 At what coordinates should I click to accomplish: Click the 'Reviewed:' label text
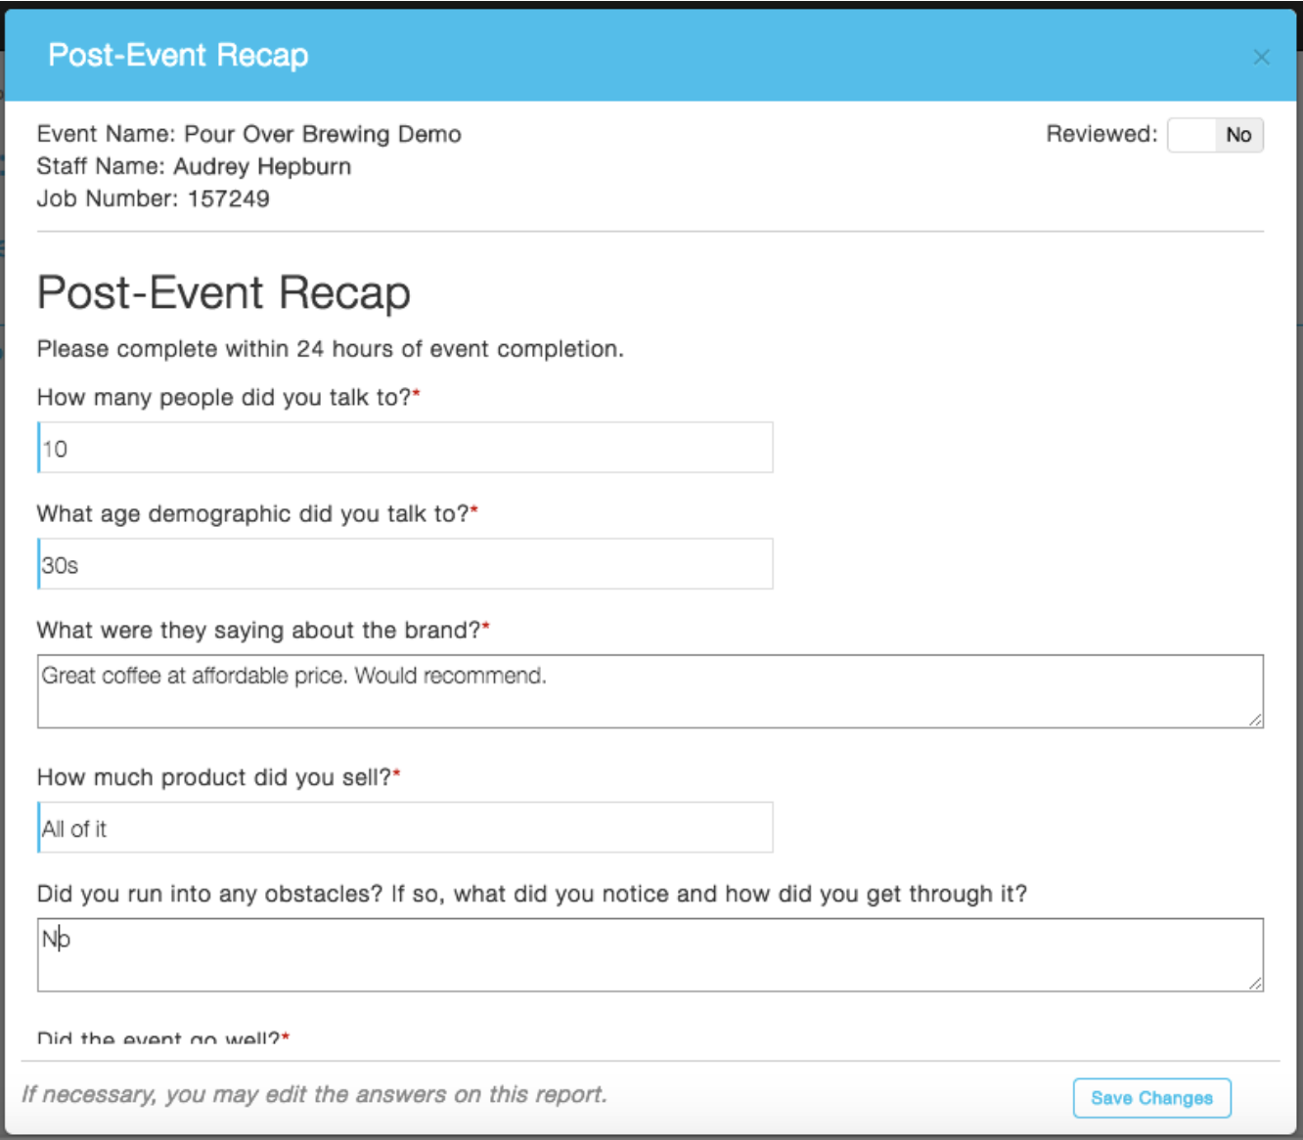(x=1101, y=134)
